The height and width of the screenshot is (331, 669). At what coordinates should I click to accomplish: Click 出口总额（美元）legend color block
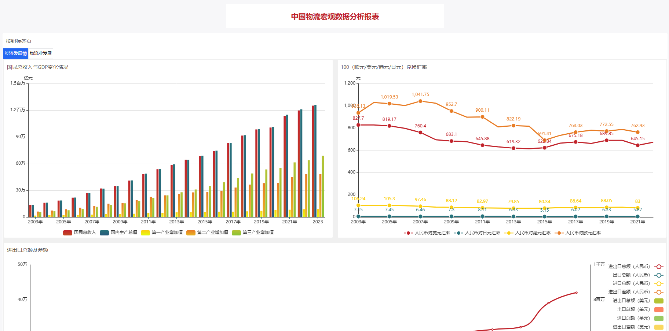[x=659, y=309]
